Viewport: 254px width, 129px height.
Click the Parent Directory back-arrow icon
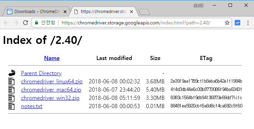[12, 73]
